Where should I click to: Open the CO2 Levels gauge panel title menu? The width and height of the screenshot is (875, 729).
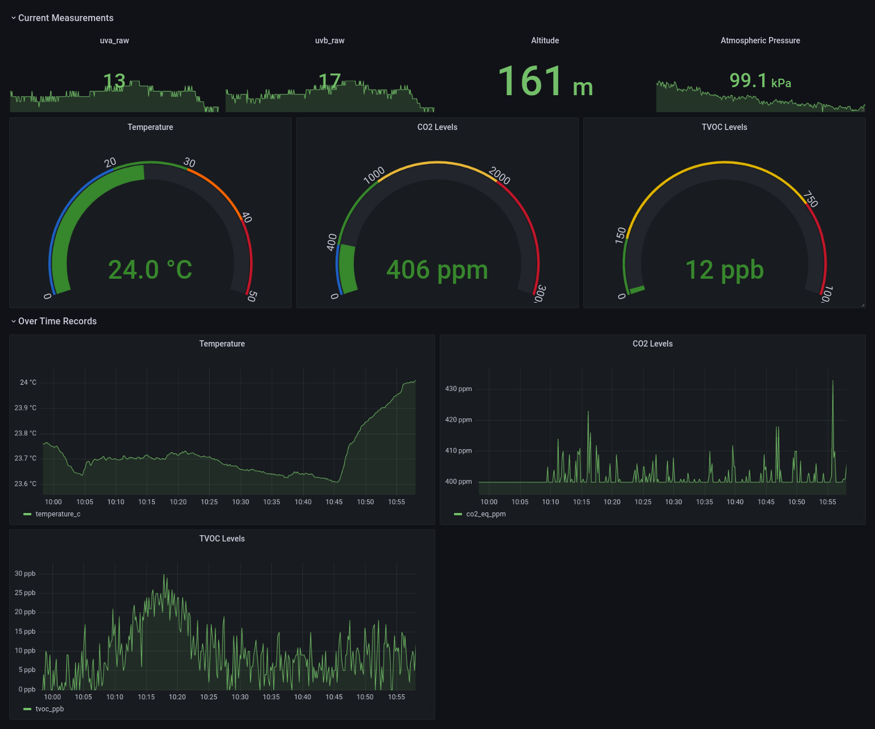[x=437, y=127]
